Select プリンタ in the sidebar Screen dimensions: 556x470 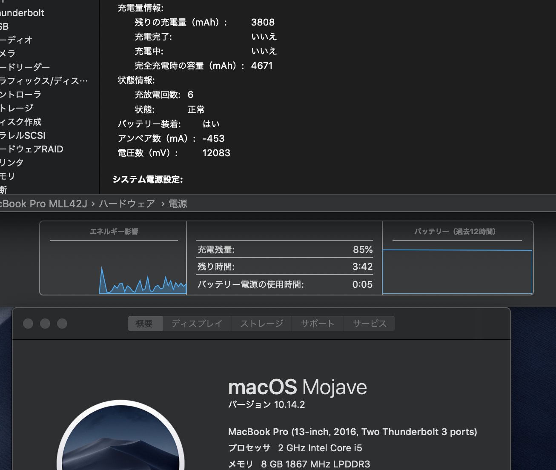pyautogui.click(x=12, y=163)
